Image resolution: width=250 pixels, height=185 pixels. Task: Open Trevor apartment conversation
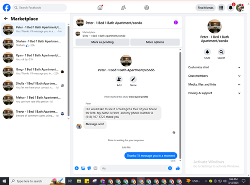(x=33, y=114)
